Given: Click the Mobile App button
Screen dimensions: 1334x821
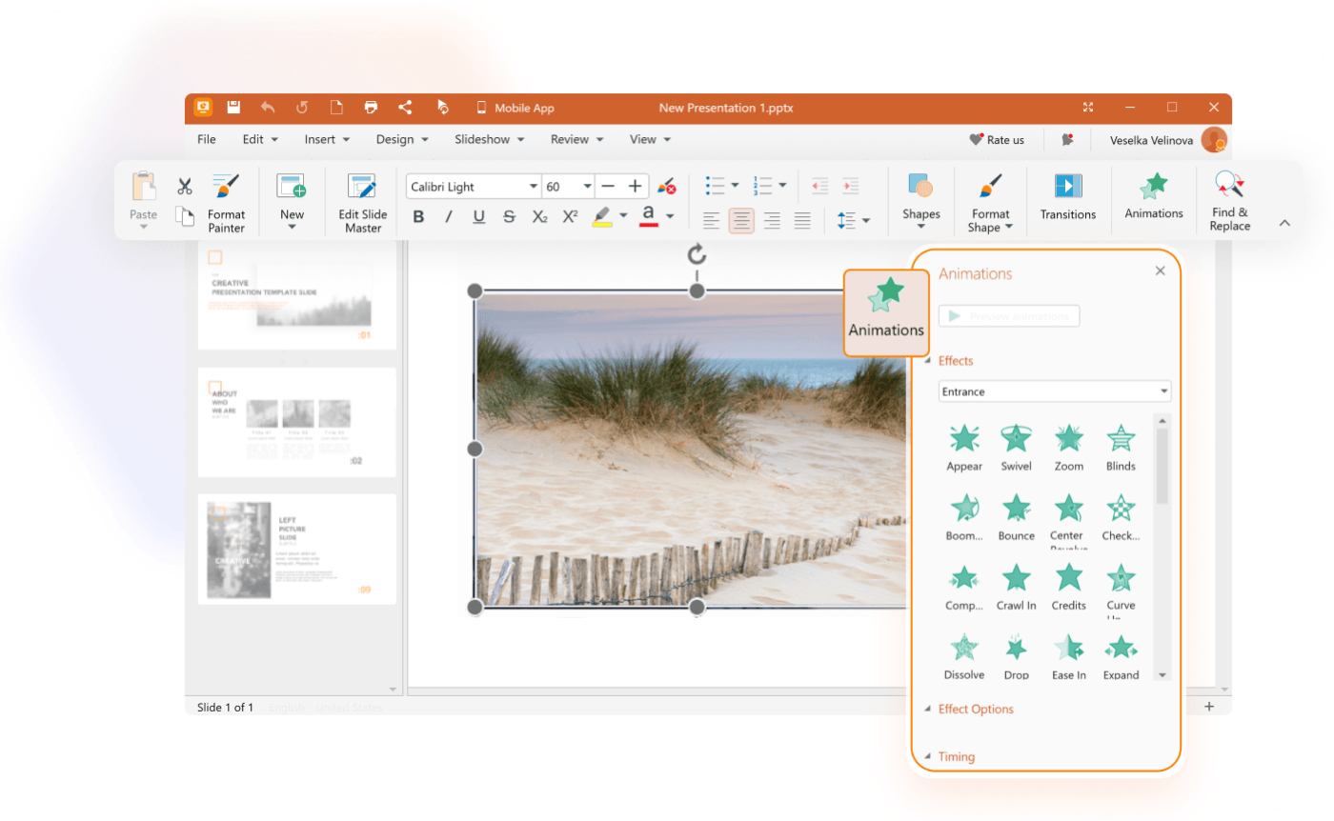Looking at the screenshot, I should click(x=515, y=108).
